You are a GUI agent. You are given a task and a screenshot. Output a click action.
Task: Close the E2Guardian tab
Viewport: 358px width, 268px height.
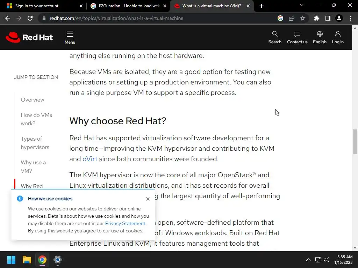[x=165, y=6]
